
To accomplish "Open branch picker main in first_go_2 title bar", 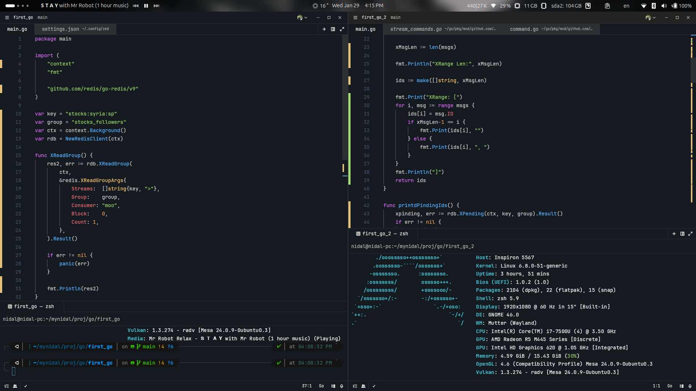I will (x=395, y=17).
